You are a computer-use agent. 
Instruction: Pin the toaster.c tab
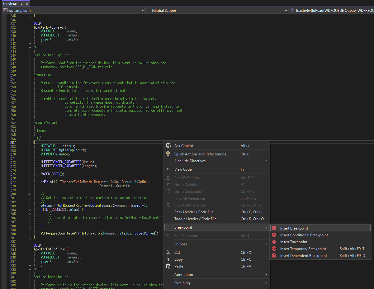click(x=21, y=4)
